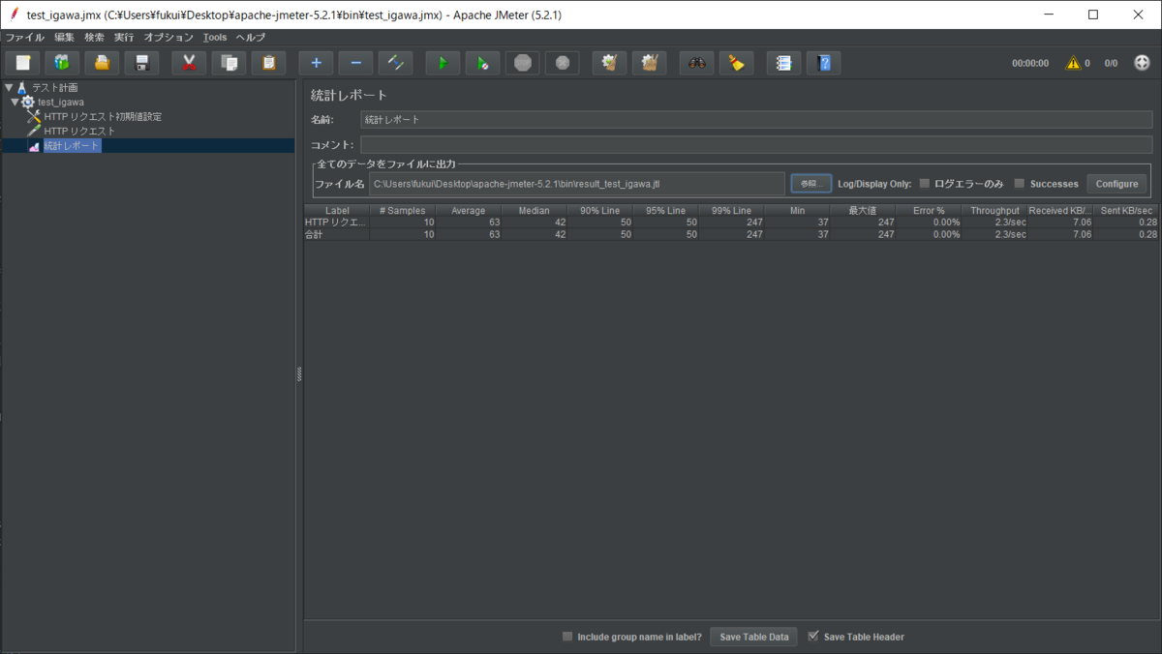1162x654 pixels.
Task: Click the New test plan icon
Action: pos(23,63)
